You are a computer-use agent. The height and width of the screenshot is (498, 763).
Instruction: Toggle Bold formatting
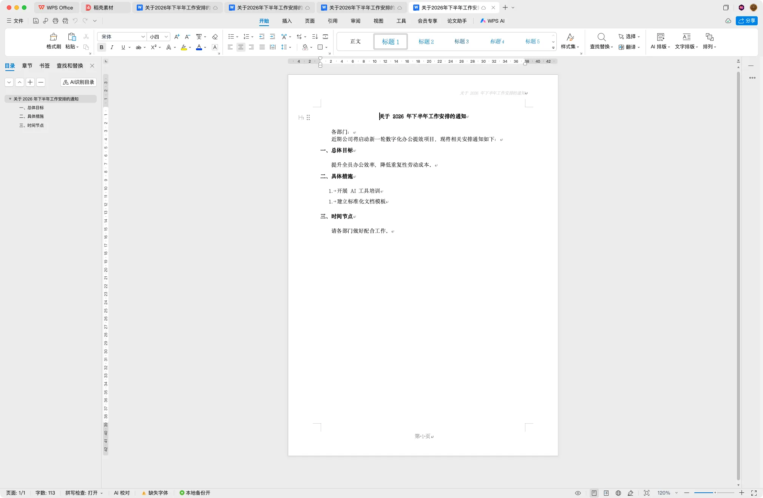(101, 47)
